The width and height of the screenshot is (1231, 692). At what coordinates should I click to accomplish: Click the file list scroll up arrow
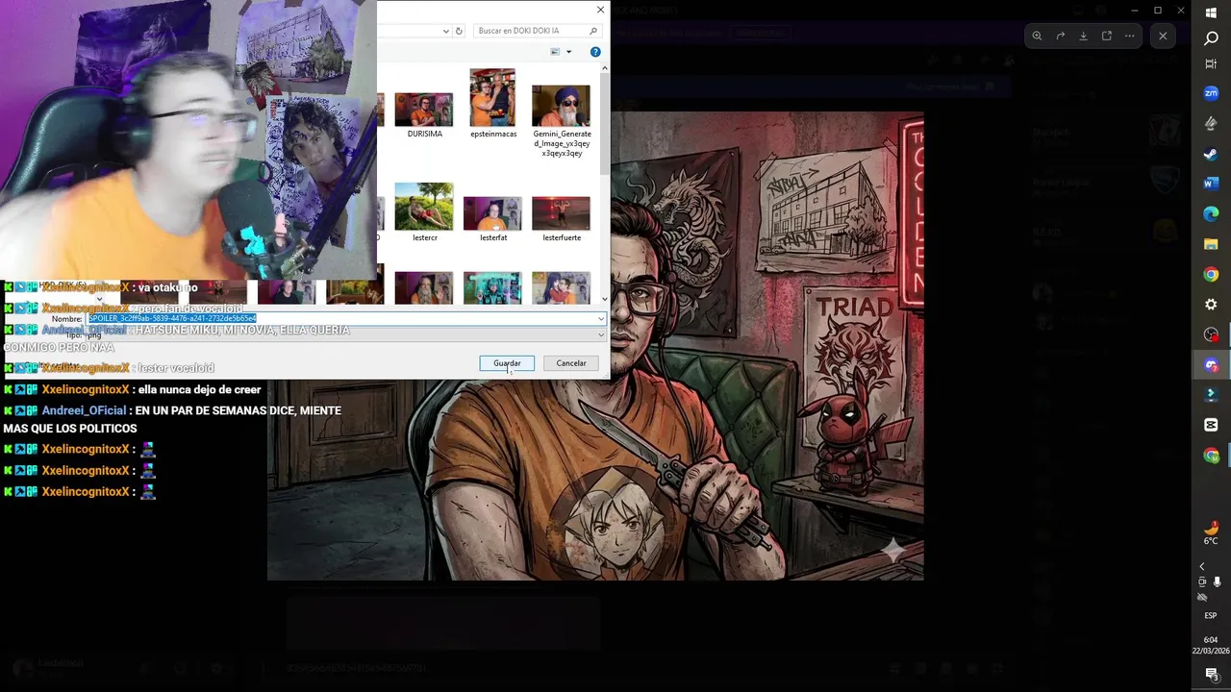point(604,68)
